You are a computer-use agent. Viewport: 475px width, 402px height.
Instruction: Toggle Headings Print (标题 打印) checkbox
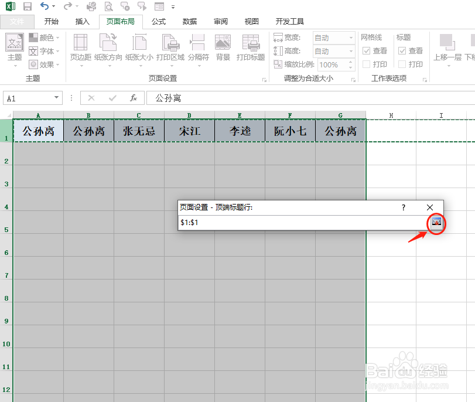(402, 64)
